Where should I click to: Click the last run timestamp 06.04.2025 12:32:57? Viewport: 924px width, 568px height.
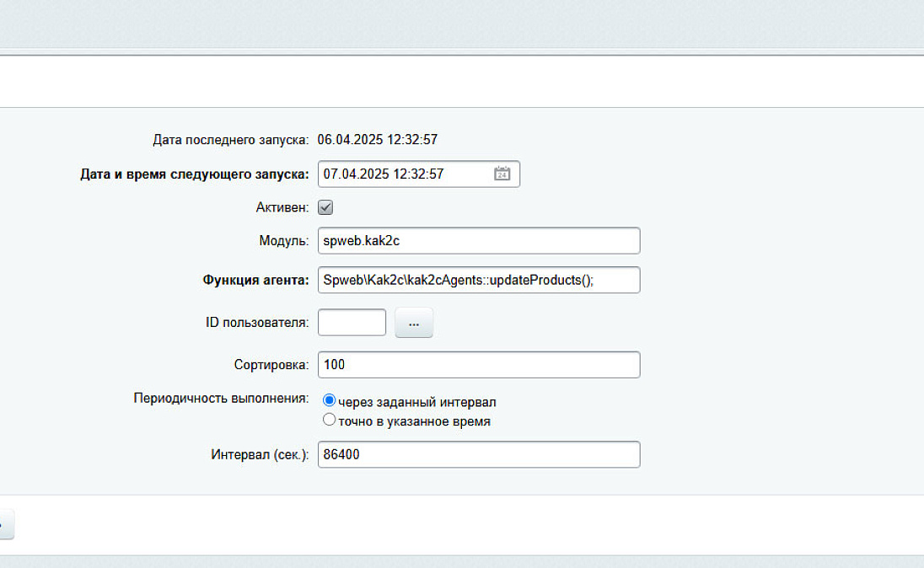pos(377,139)
